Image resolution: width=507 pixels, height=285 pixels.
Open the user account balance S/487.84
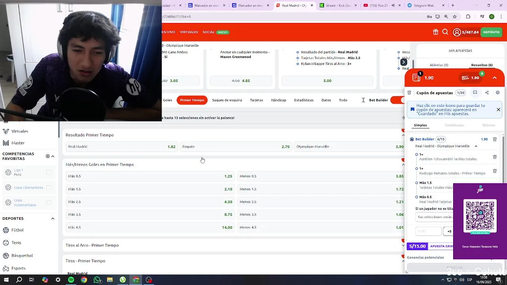[x=466, y=32]
